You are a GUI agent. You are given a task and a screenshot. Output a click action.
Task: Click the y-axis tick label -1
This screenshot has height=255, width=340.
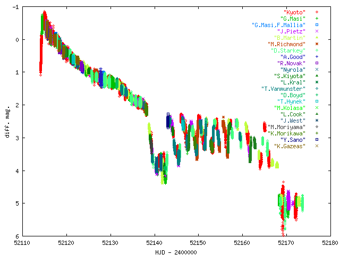pyautogui.click(x=15, y=7)
